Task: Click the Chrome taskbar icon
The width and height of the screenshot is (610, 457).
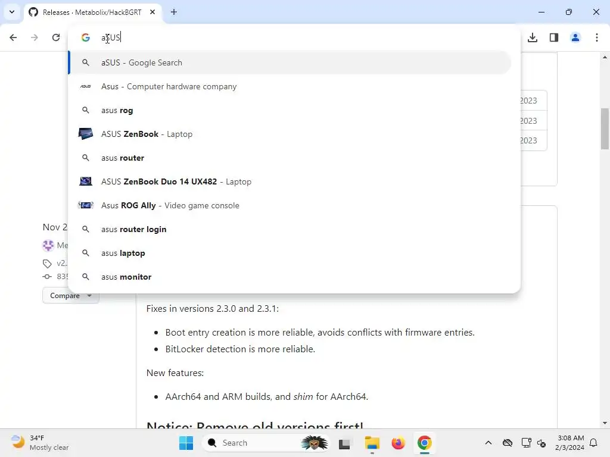Action: coord(424,443)
